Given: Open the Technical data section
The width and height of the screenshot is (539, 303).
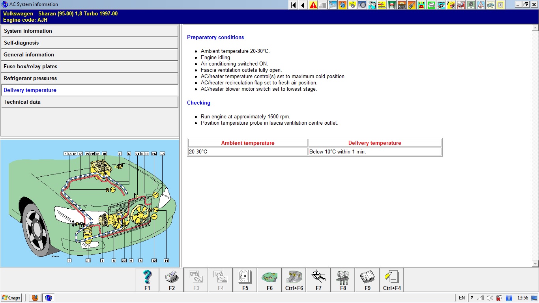Looking at the screenshot, I should pyautogui.click(x=90, y=102).
